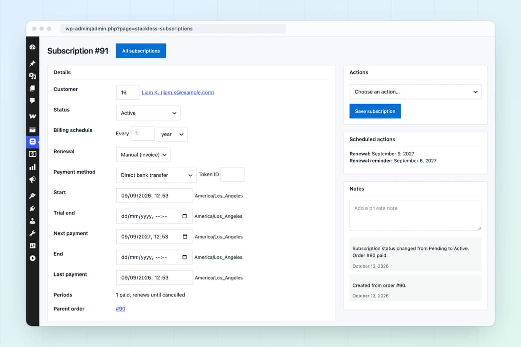The height and width of the screenshot is (347, 521).
Task: Click the browser address bar URL
Action: tap(173, 29)
